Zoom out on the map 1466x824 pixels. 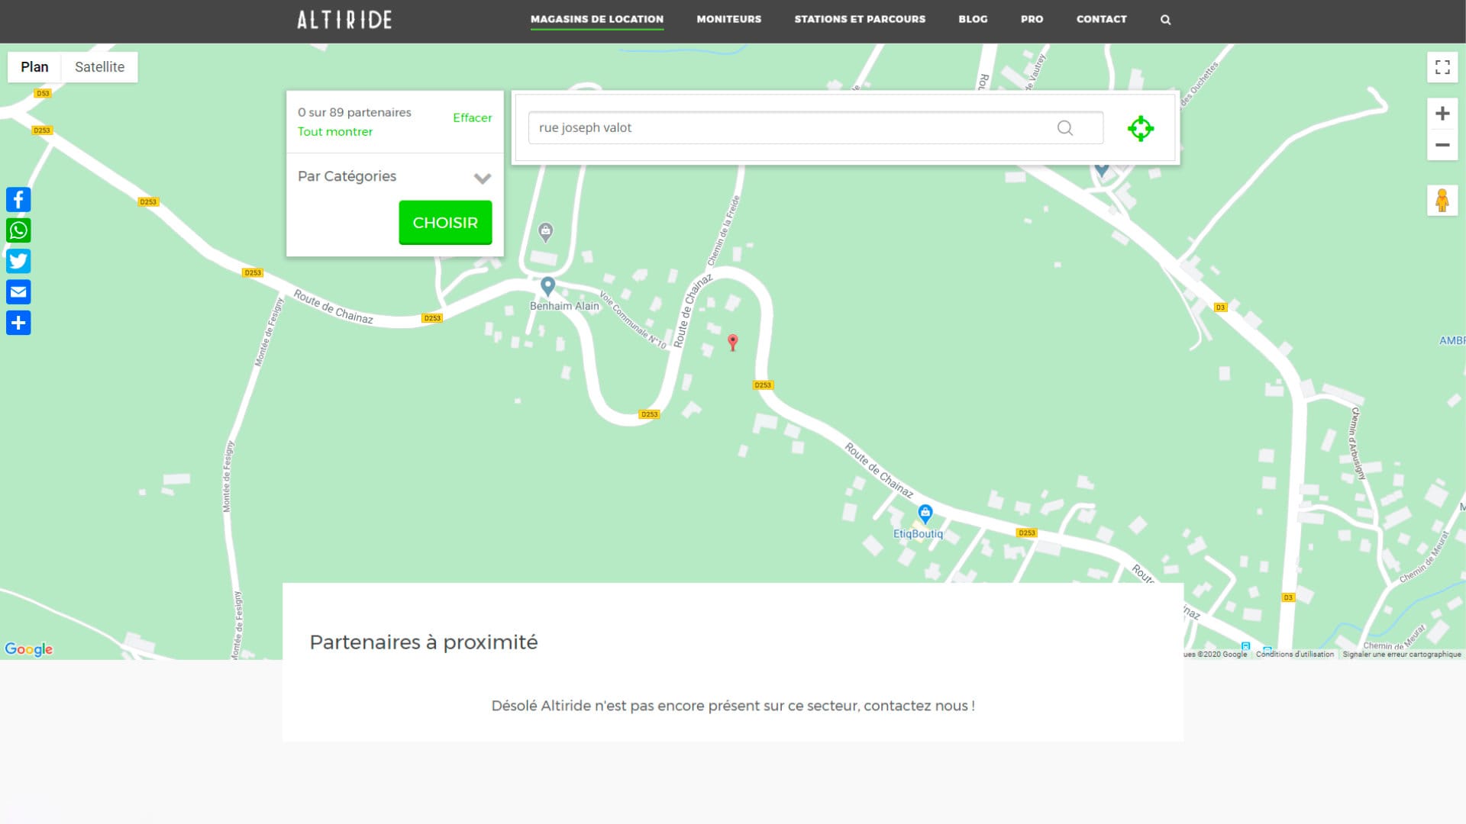tap(1442, 145)
